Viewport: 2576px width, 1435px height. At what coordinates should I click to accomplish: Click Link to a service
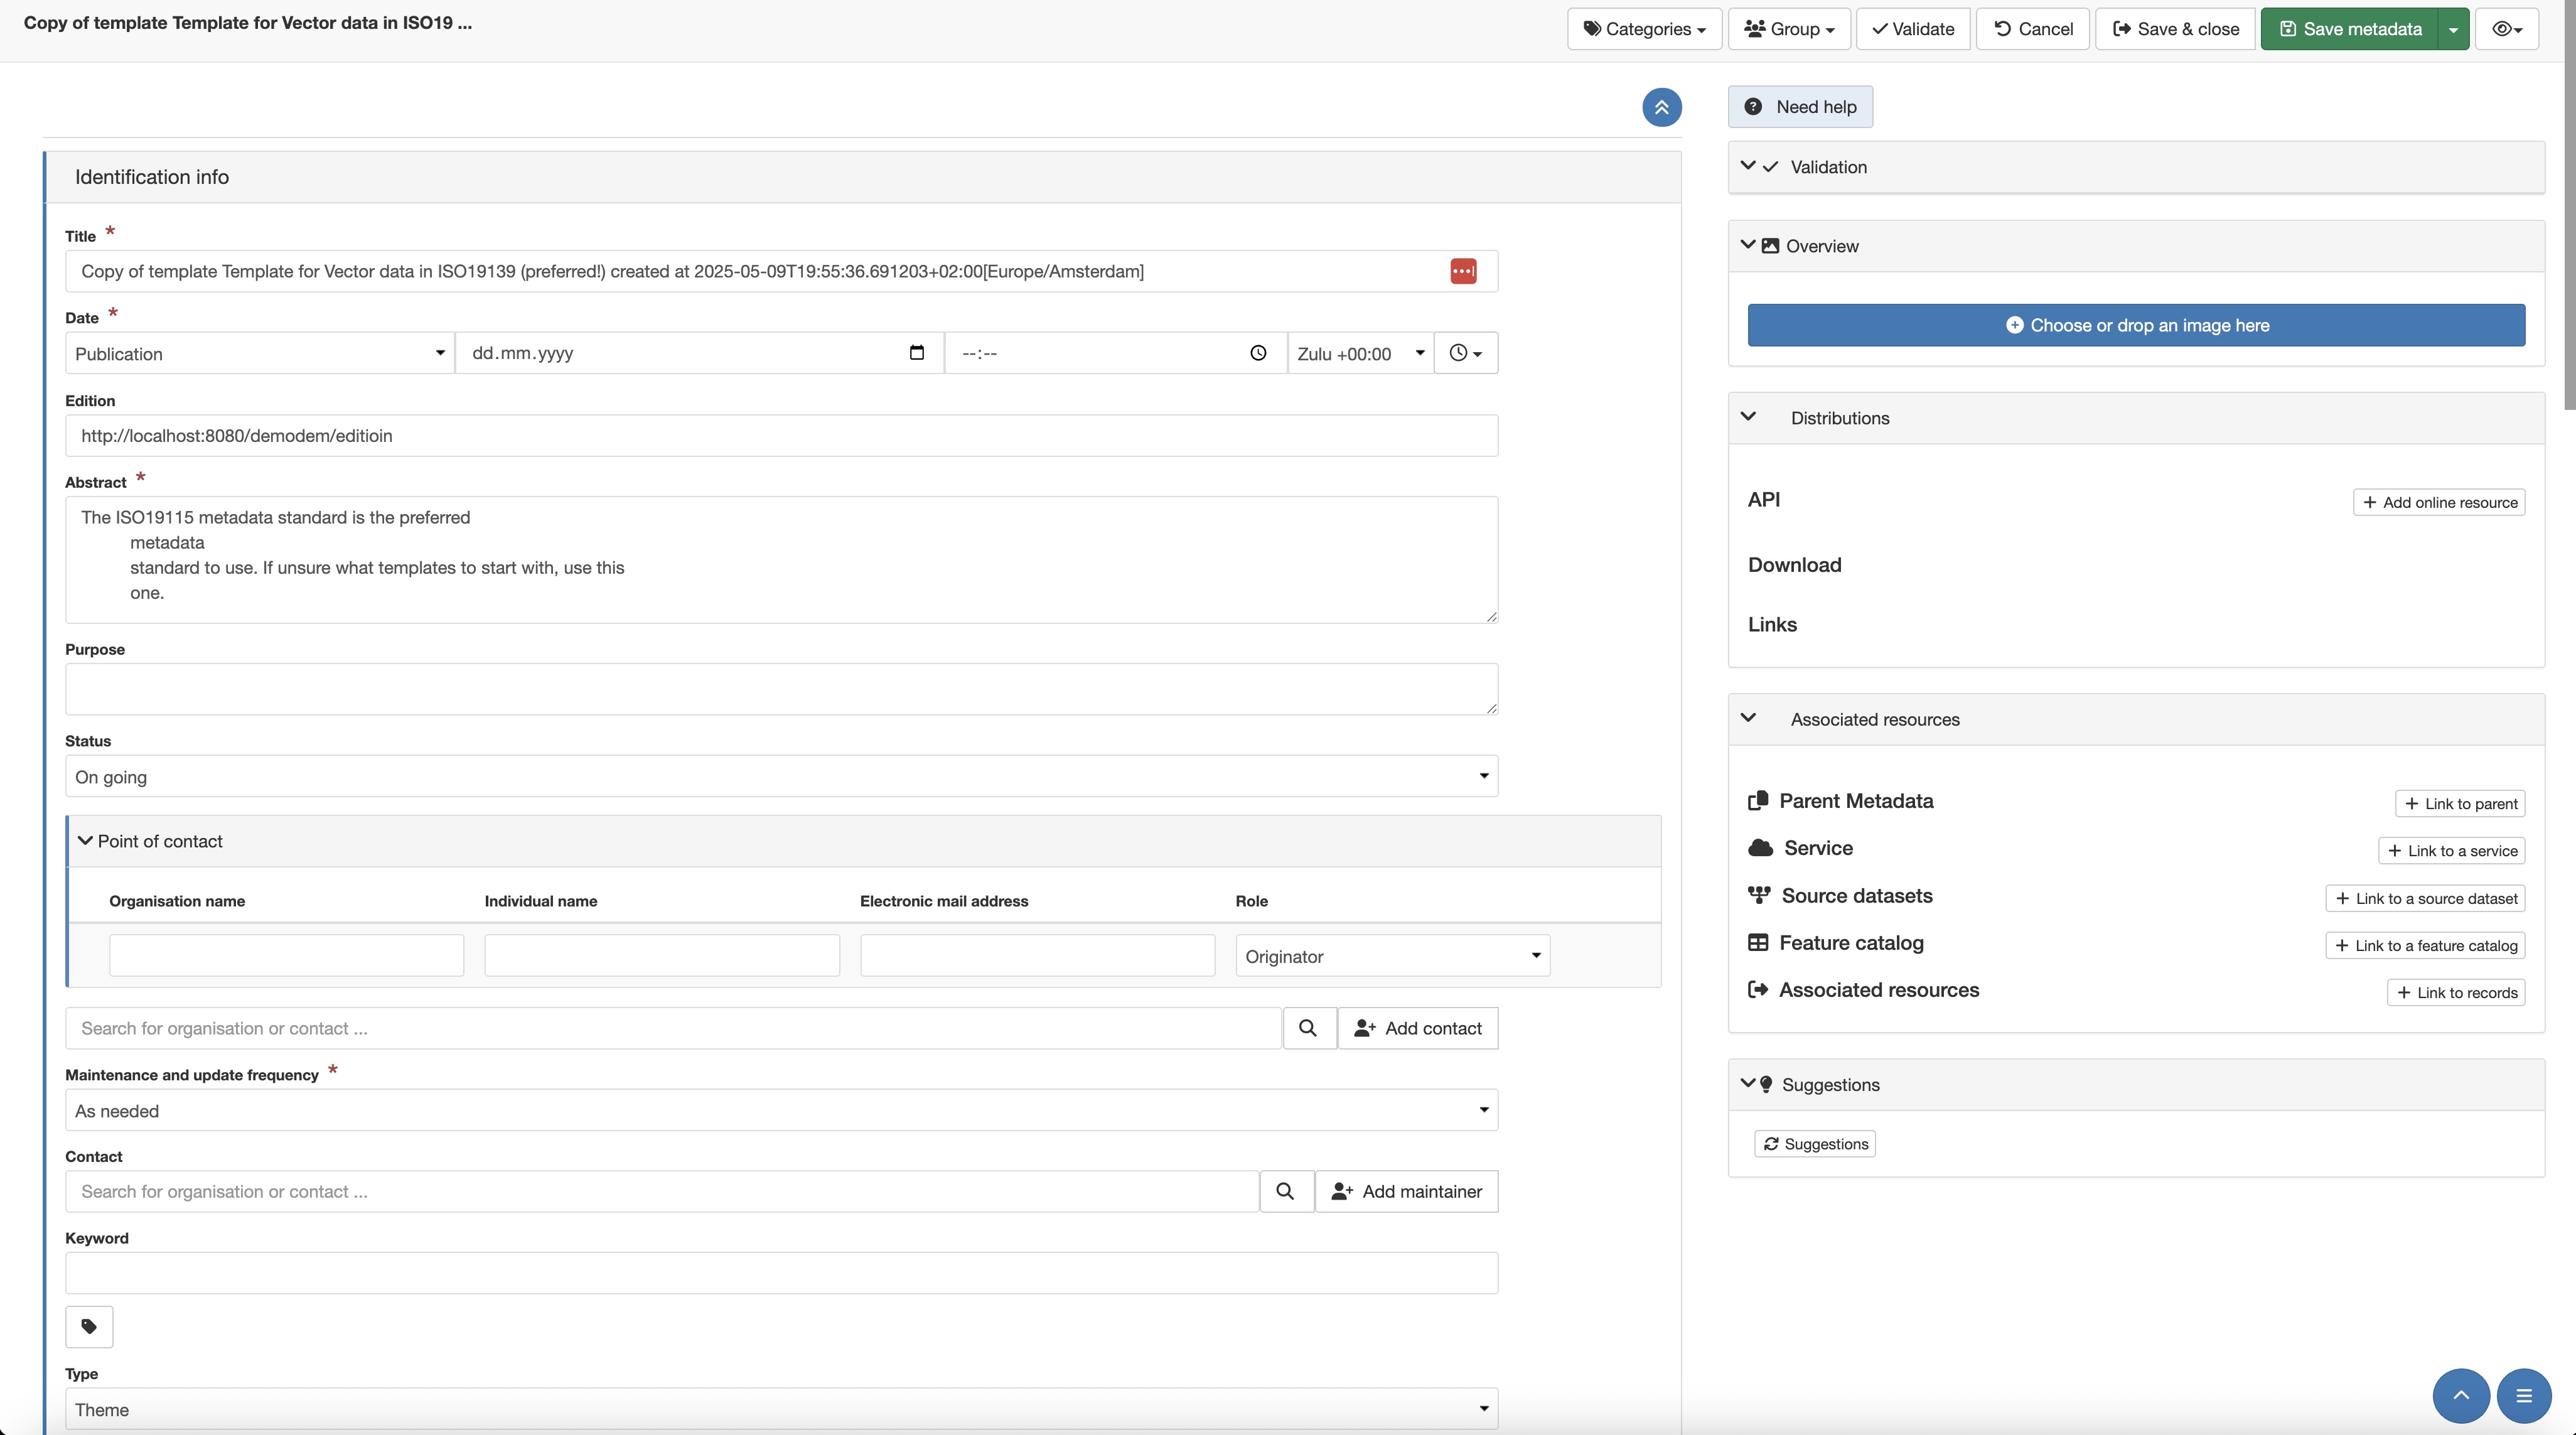[x=2451, y=850]
